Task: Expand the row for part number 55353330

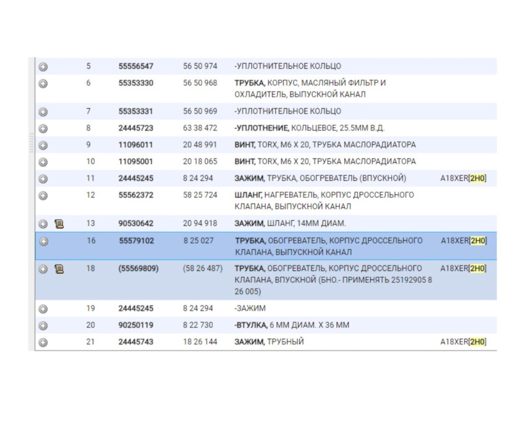Action: click(43, 84)
